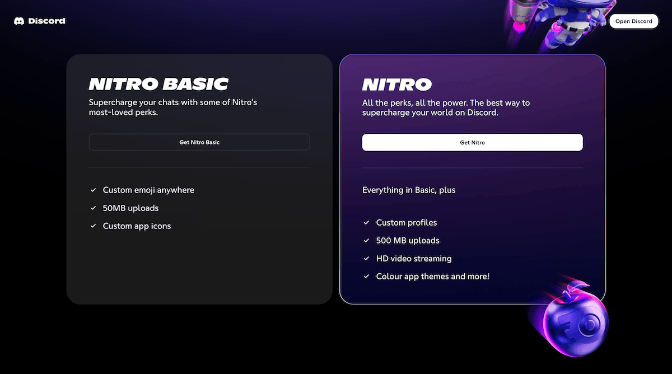The image size is (672, 374).
Task: Click the checkmark next to HD video streaming
Action: click(366, 258)
